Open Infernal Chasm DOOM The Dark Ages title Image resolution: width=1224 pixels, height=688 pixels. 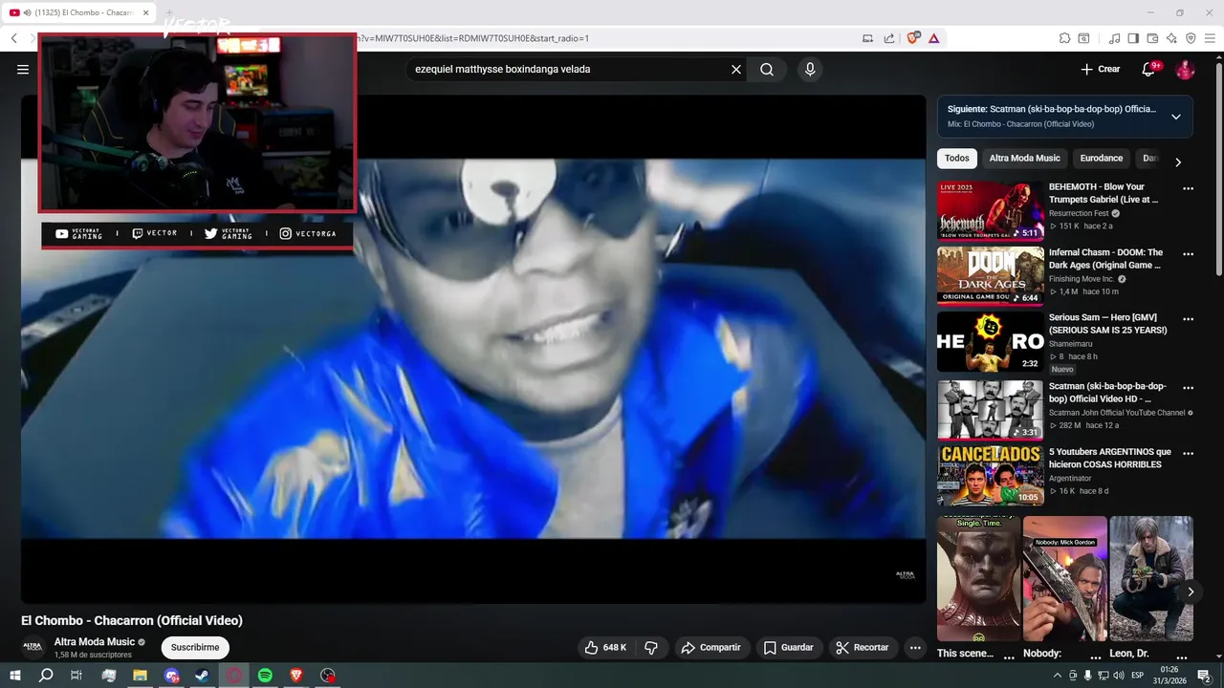(x=1105, y=259)
